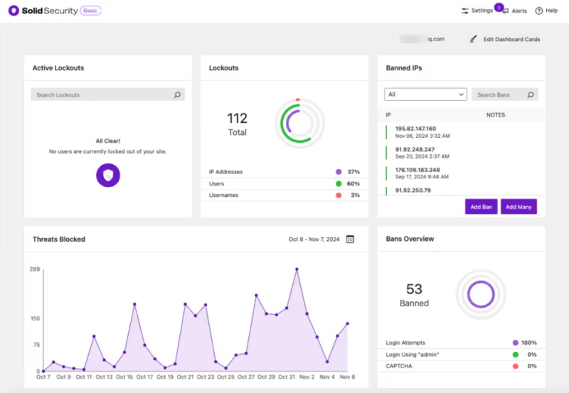Click the Help question mark icon
Screen dimensions: 569x393
[x=539, y=11]
